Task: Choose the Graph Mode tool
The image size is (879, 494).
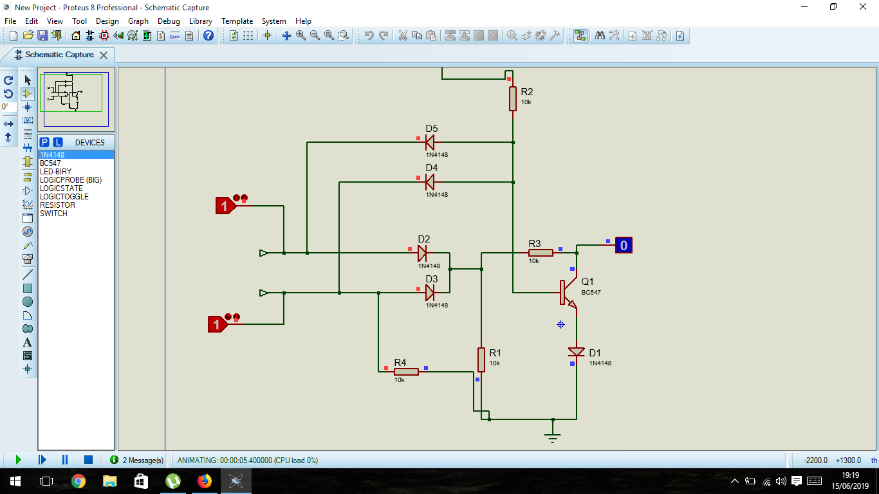Action: tap(28, 204)
